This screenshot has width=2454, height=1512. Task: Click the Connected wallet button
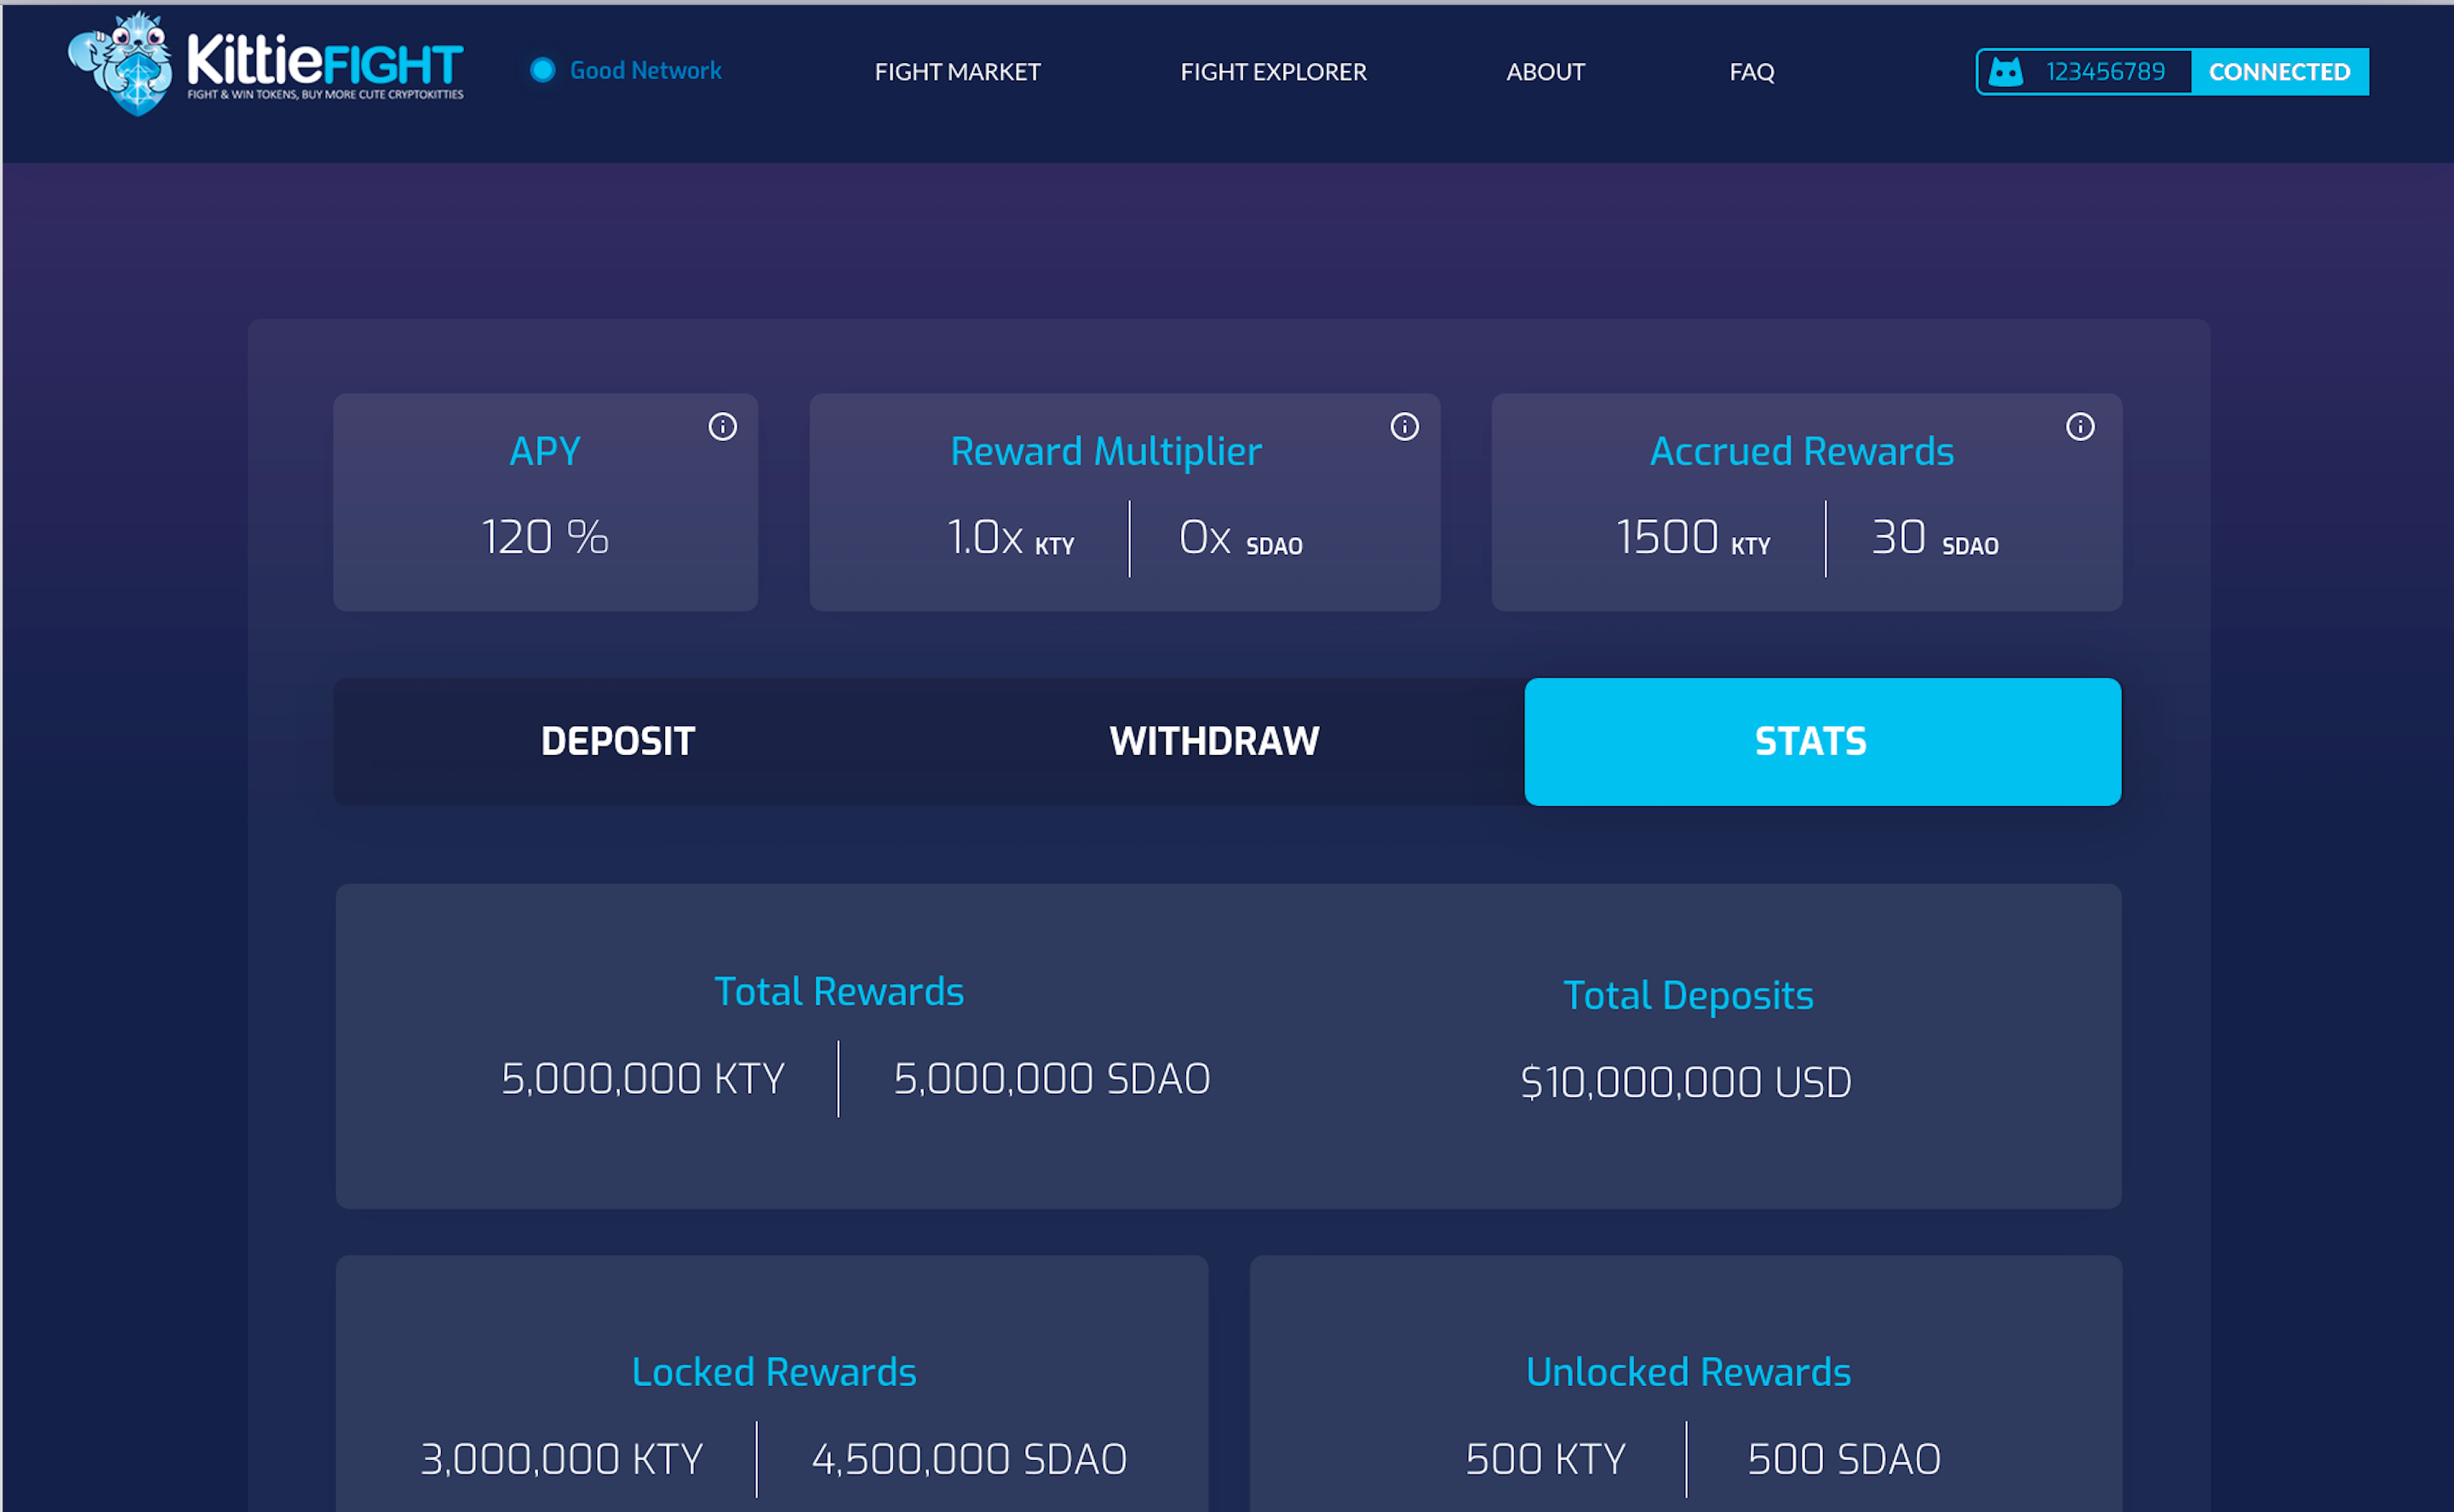pos(2279,72)
